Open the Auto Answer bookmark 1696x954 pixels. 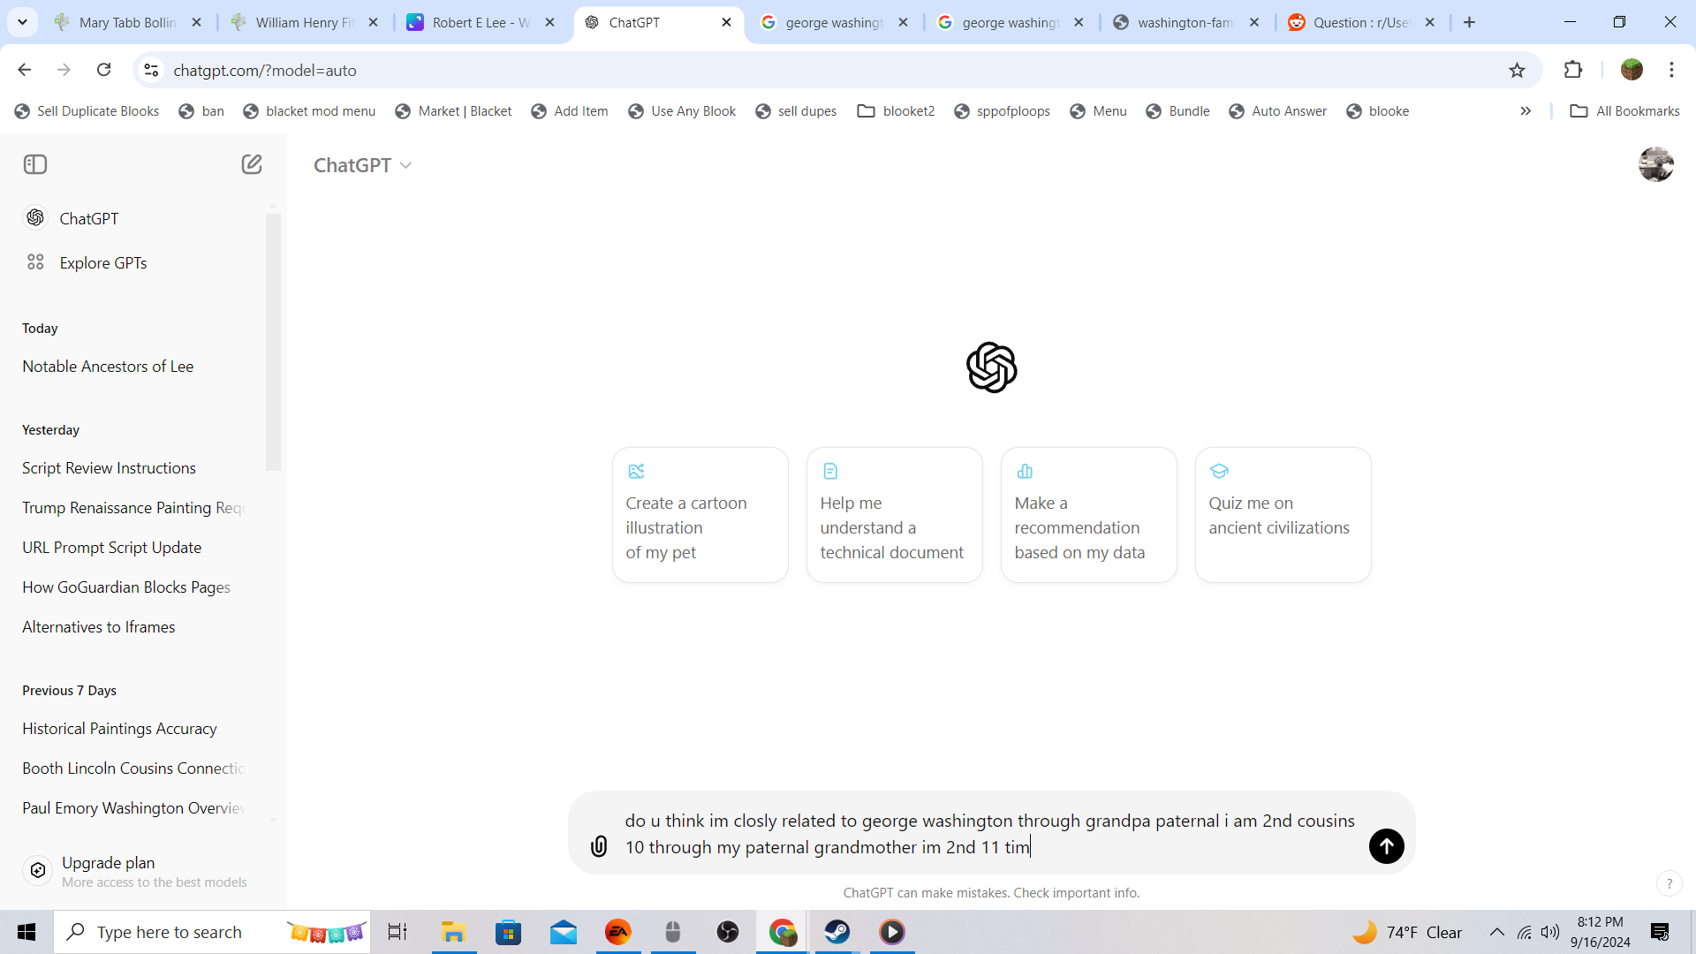1278,111
